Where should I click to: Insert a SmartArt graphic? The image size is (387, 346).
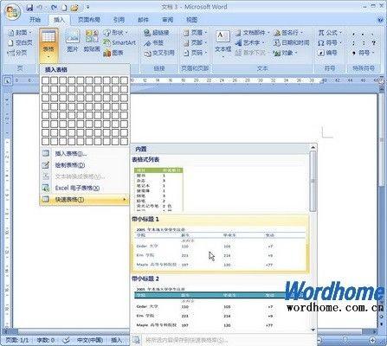[119, 42]
